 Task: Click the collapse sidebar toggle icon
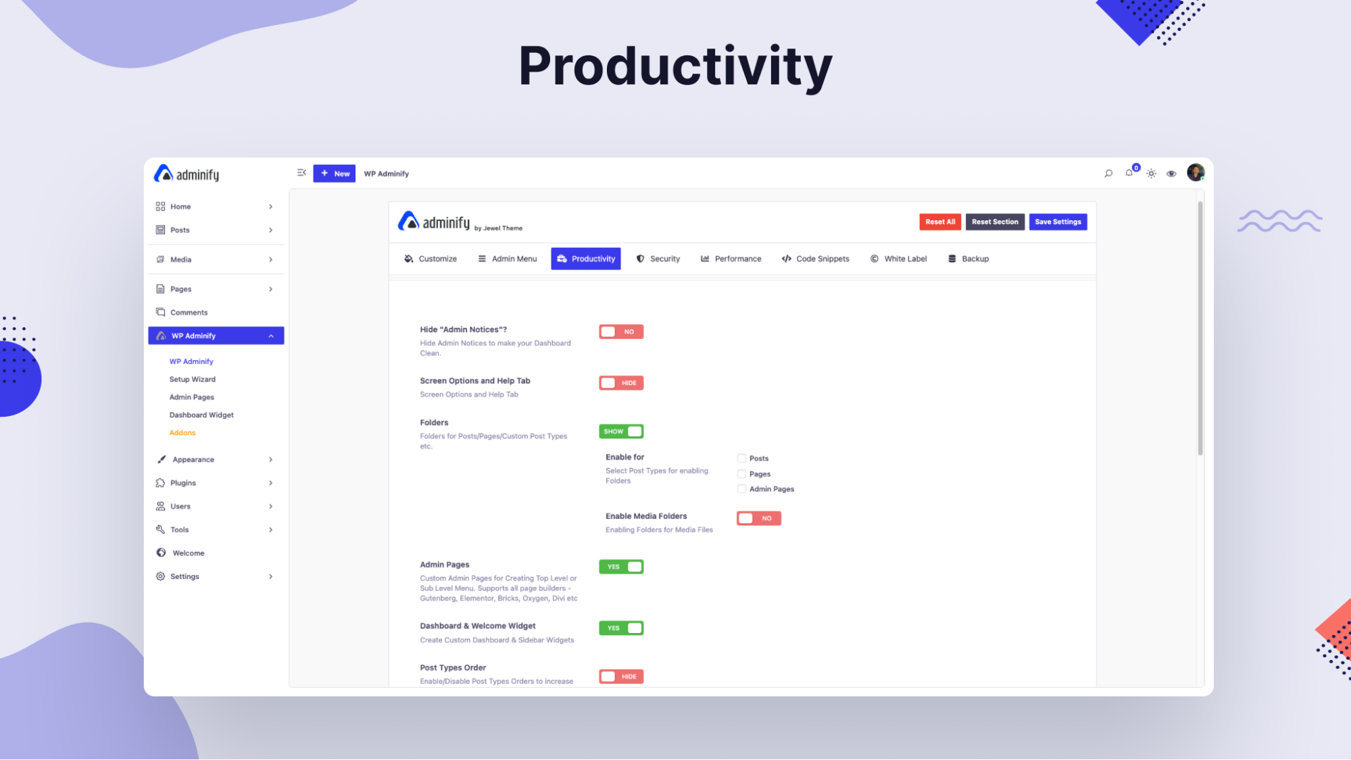(301, 174)
